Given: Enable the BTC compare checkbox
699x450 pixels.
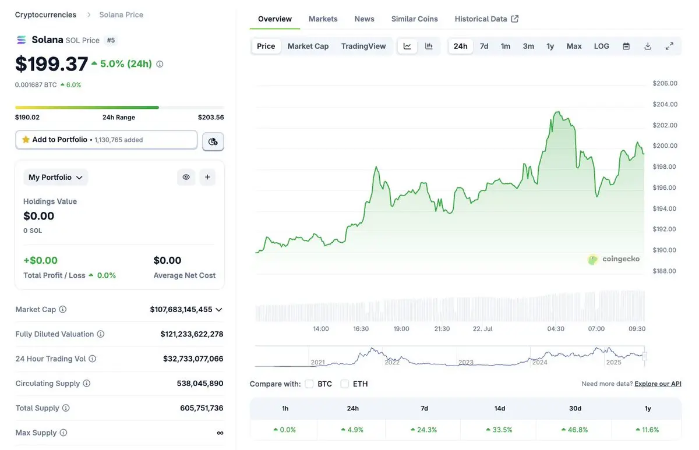Looking at the screenshot, I should (309, 384).
